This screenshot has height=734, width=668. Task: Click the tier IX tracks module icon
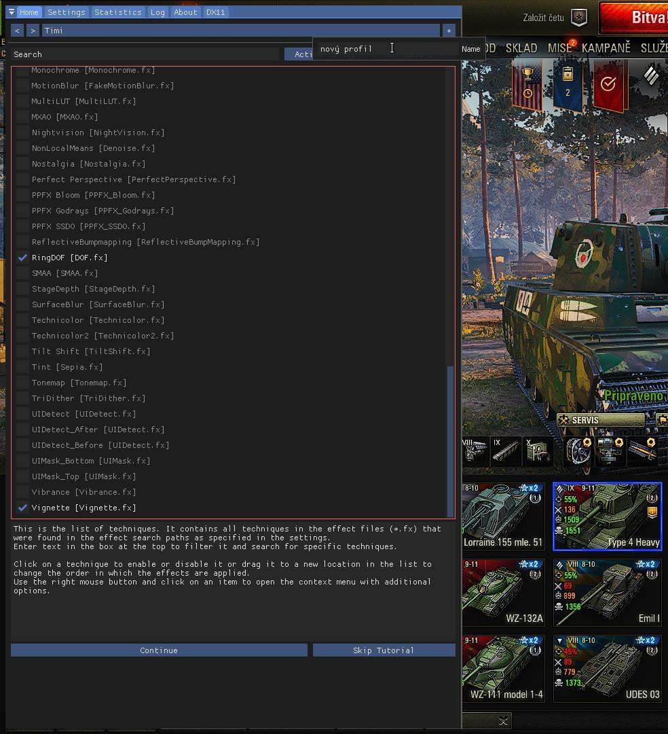[x=506, y=451]
